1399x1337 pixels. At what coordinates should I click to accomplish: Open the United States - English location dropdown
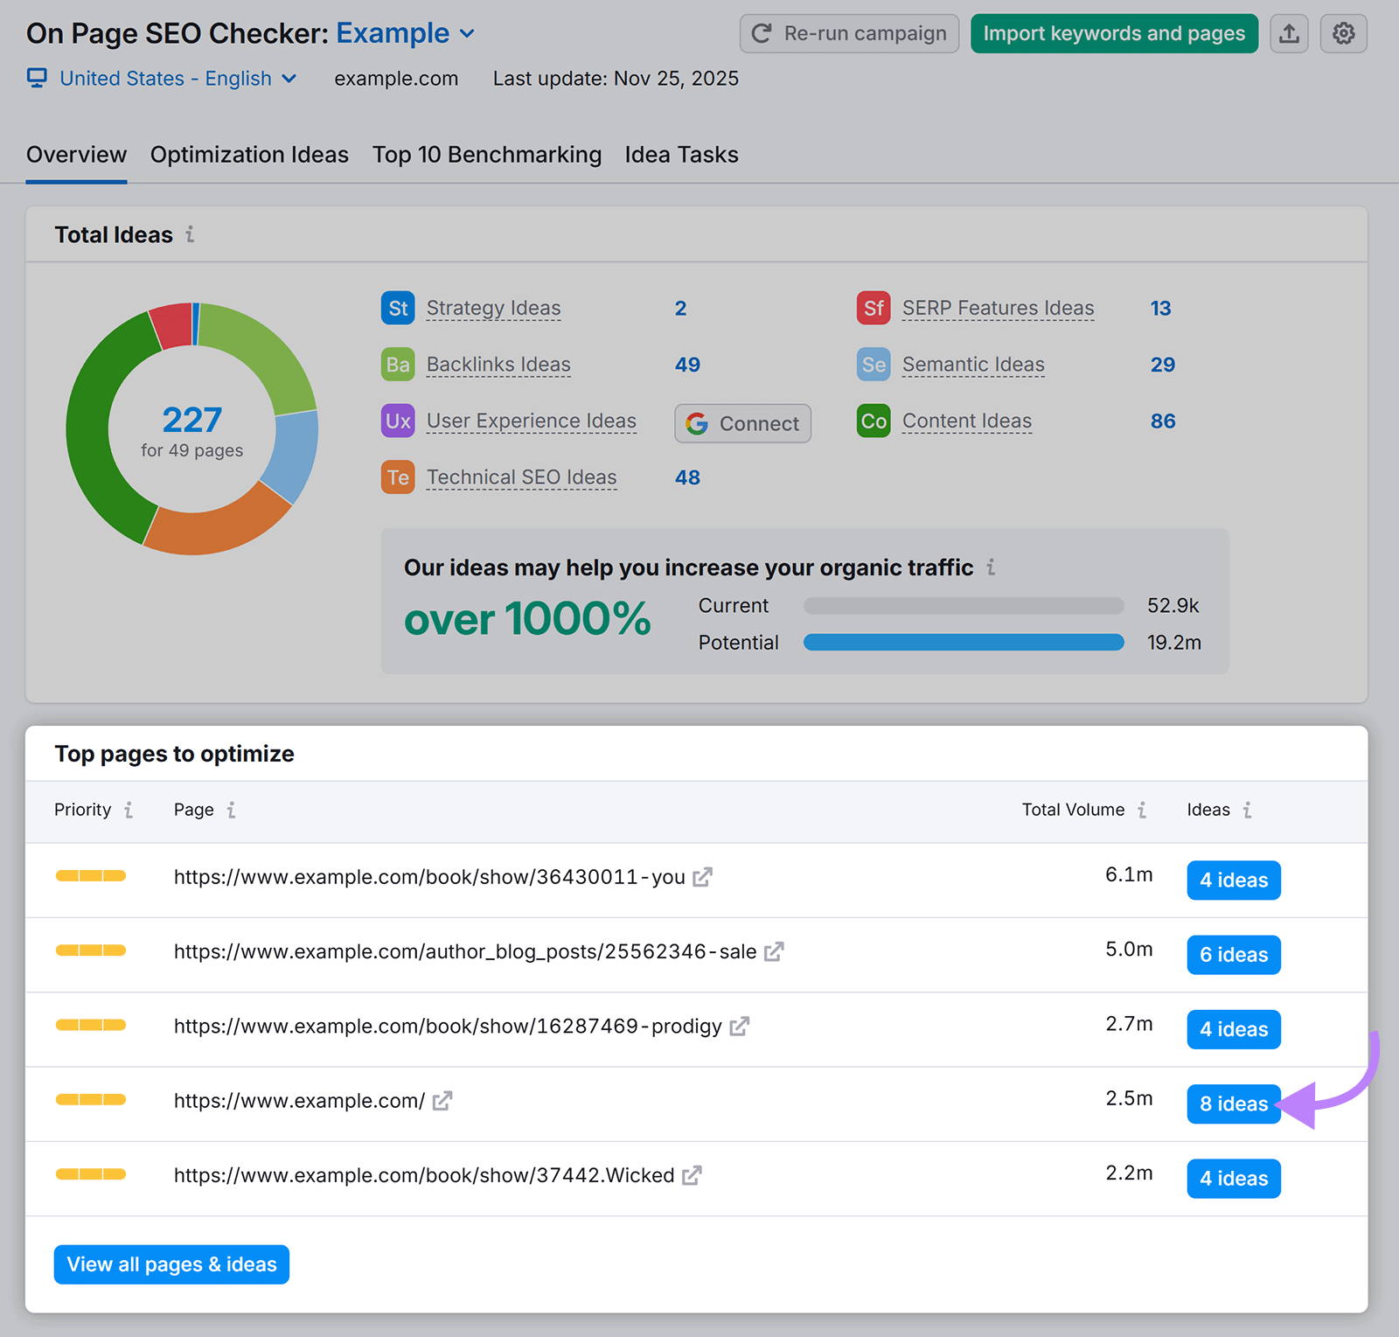(x=289, y=79)
